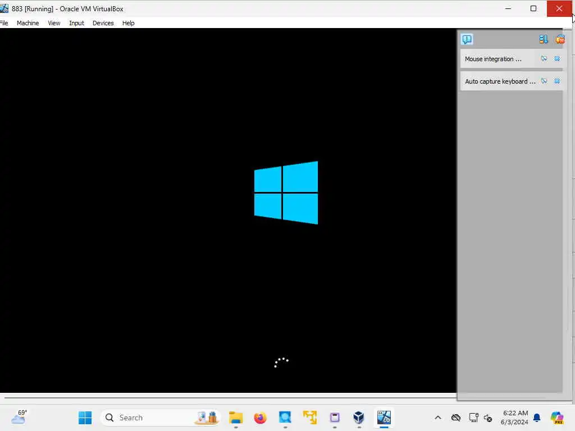Dismiss the Auto capture keyboard notification
The height and width of the screenshot is (431, 575).
pyautogui.click(x=557, y=81)
